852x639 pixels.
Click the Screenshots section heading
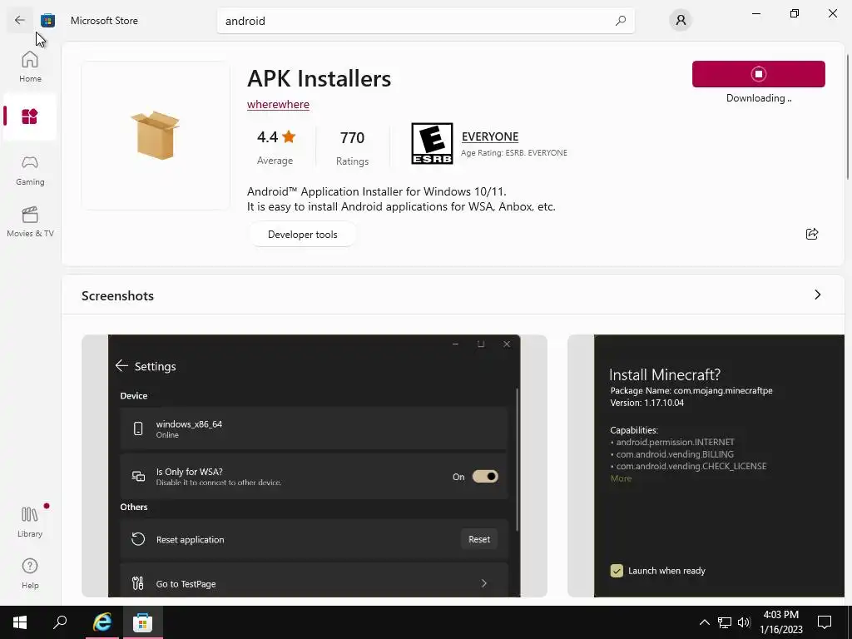pyautogui.click(x=117, y=295)
